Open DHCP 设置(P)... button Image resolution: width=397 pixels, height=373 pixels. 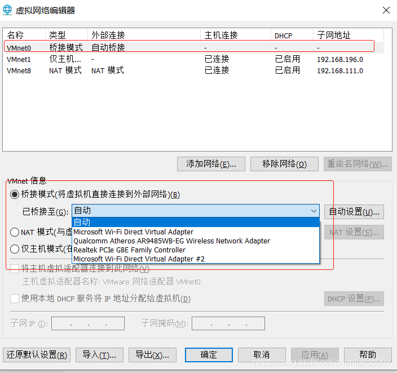pos(354,299)
